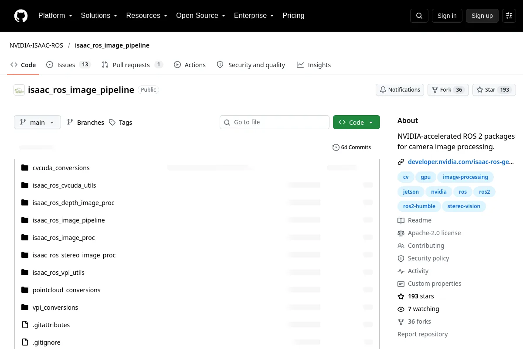523x349 pixels.
Task: View repository Activity
Action: (x=413, y=271)
